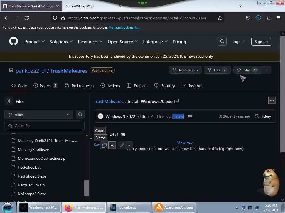Viewport: 285px width, 213px height.
Task: Open NetPakoe.bat in file tree
Action: (29, 167)
